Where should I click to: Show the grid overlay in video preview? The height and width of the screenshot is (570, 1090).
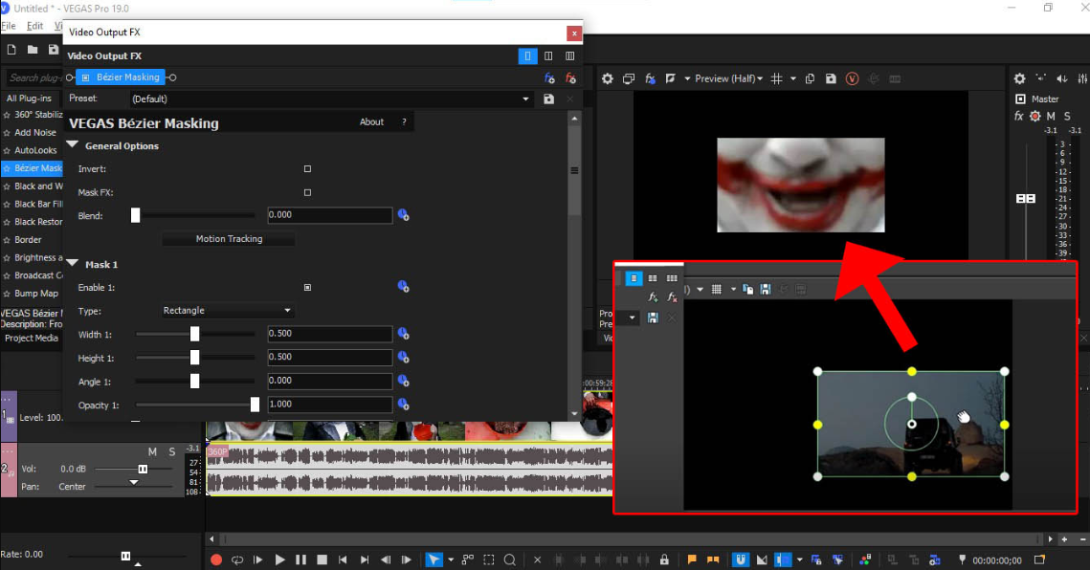tap(776, 78)
